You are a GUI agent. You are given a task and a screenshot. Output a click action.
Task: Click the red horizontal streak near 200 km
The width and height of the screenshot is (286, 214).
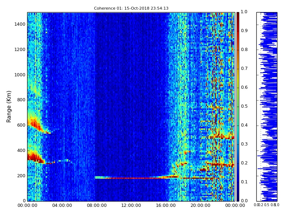[x=137, y=178]
